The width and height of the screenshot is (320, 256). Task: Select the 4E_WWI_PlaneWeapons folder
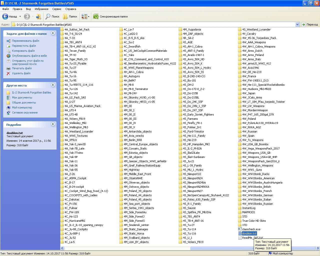pos(137,68)
